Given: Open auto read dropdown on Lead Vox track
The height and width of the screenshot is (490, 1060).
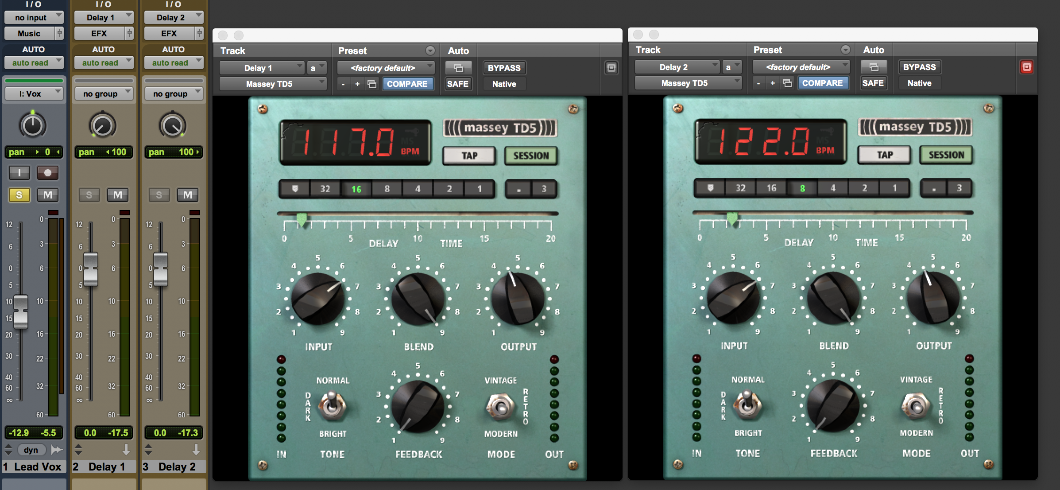Looking at the screenshot, I should (34, 63).
